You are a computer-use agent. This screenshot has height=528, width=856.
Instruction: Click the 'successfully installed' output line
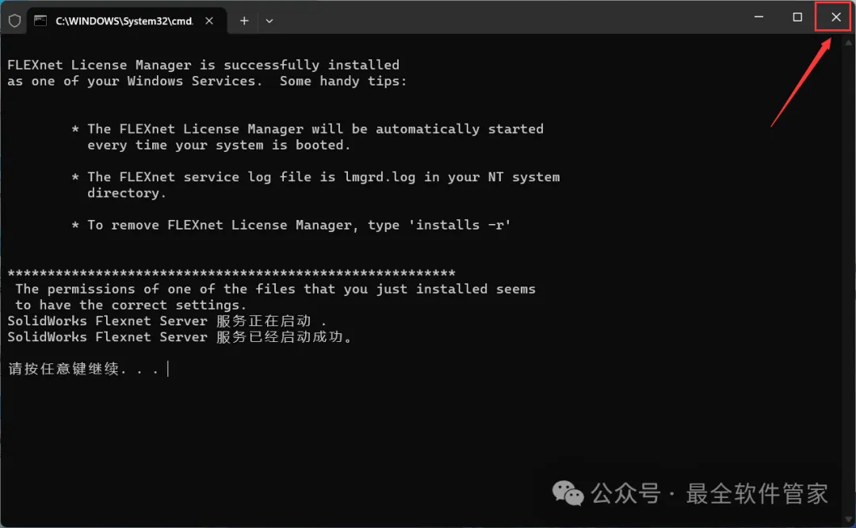(x=203, y=65)
